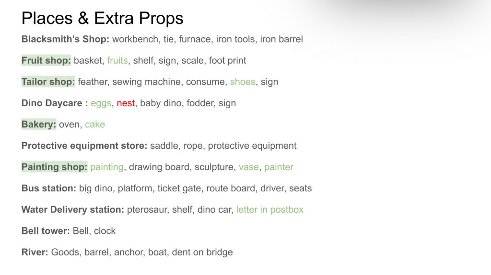491x275 pixels.
Task: Click the "Bus station:" heading
Action: point(49,188)
